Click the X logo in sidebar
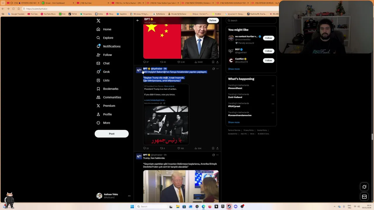The height and width of the screenshot is (210, 374). click(x=98, y=21)
